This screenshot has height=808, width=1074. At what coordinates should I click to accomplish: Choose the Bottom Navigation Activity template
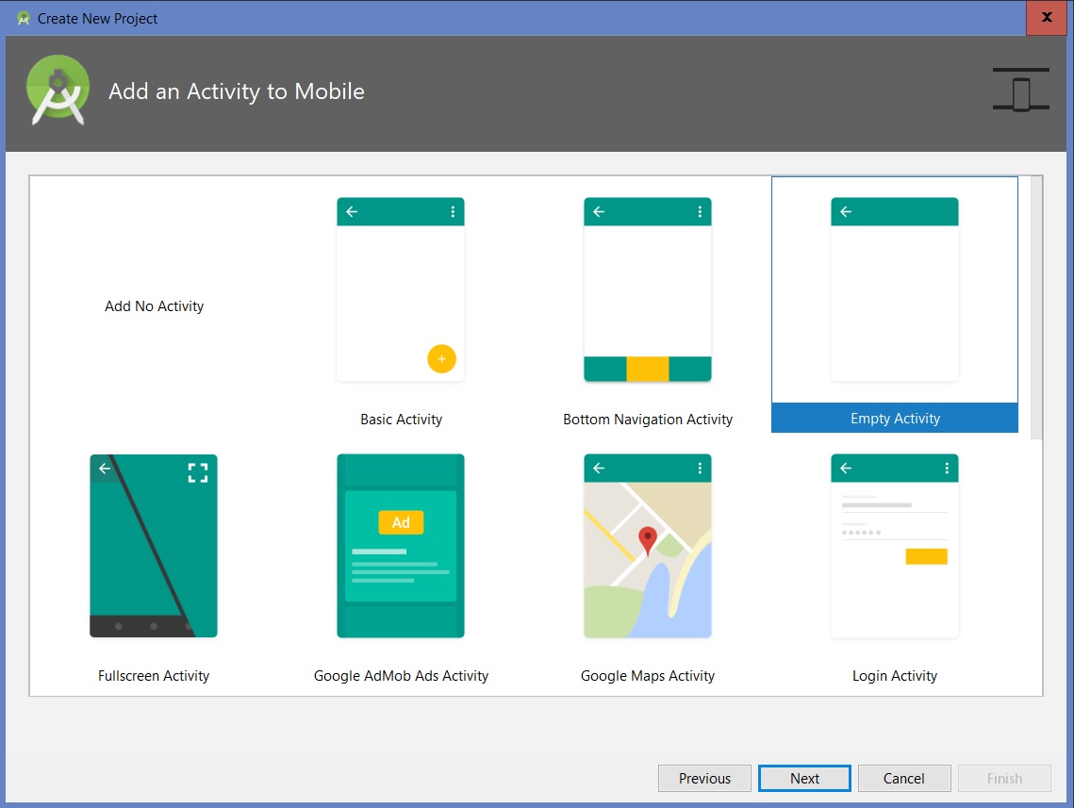click(x=648, y=290)
